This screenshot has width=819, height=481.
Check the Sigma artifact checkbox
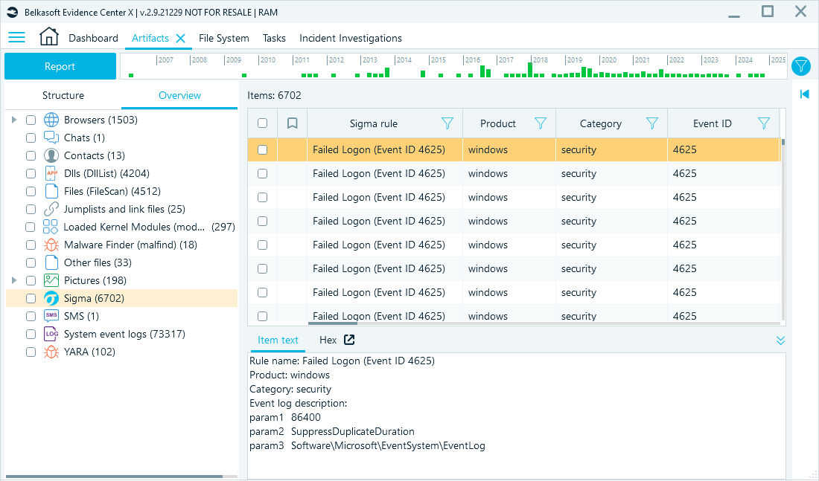click(x=30, y=298)
